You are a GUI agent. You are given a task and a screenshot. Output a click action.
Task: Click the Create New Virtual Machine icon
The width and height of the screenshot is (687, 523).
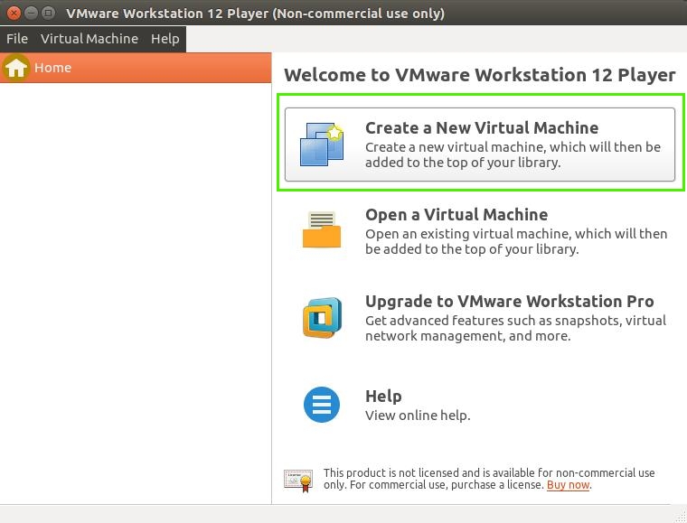322,145
